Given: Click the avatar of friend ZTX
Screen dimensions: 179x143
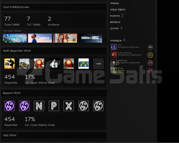Looking at the screenshot, I should point(114,47).
